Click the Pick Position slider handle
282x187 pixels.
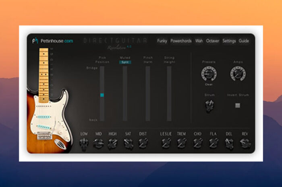click(102, 95)
